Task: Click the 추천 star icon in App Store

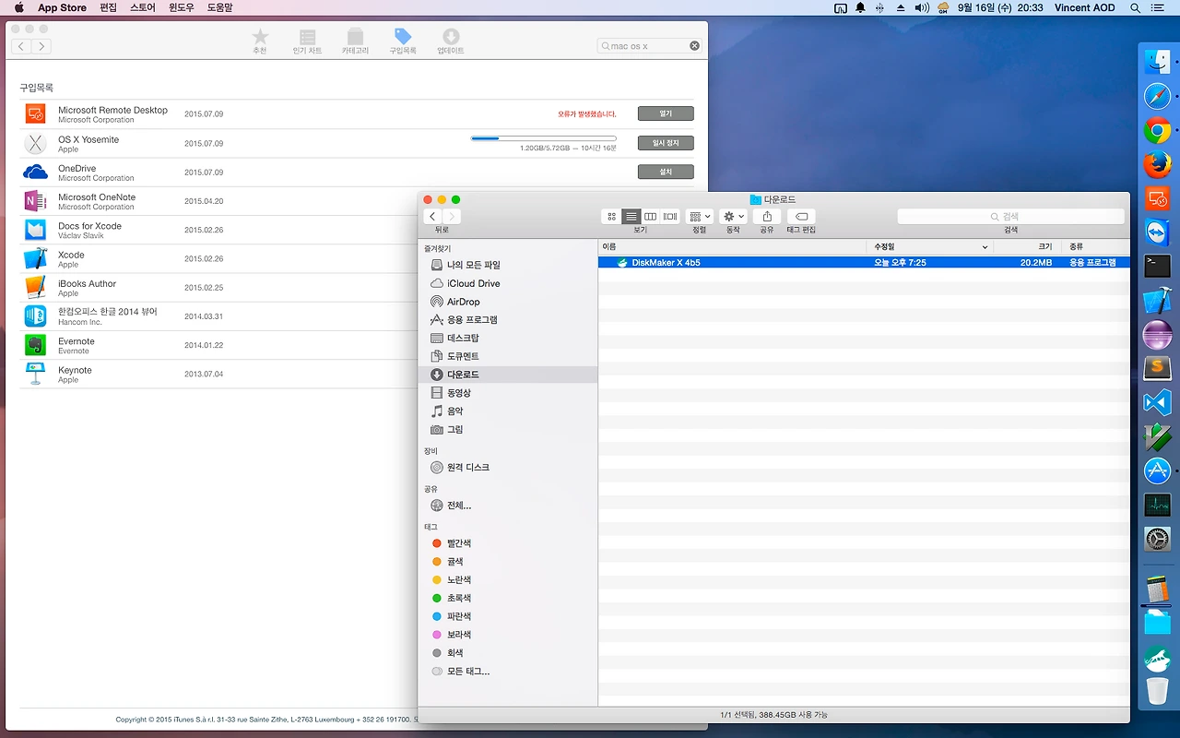Action: (259, 39)
